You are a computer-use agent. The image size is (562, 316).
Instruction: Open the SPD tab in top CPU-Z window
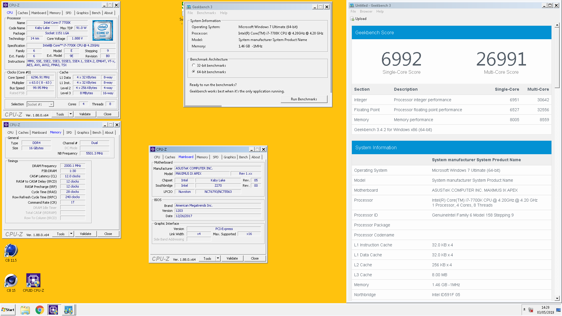[x=68, y=13]
